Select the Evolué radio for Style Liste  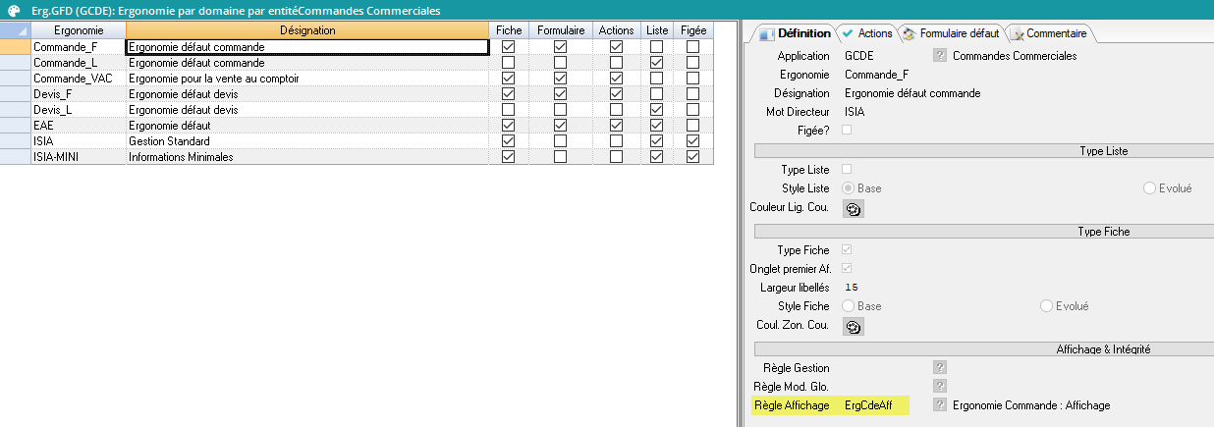coord(1149,188)
